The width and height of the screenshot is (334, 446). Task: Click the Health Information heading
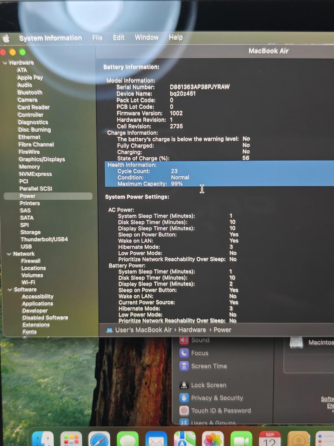coord(132,165)
